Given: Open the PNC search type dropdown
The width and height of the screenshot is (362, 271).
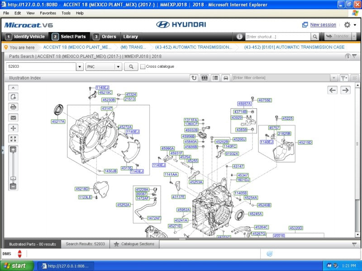Looking at the screenshot, I should click(x=118, y=67).
